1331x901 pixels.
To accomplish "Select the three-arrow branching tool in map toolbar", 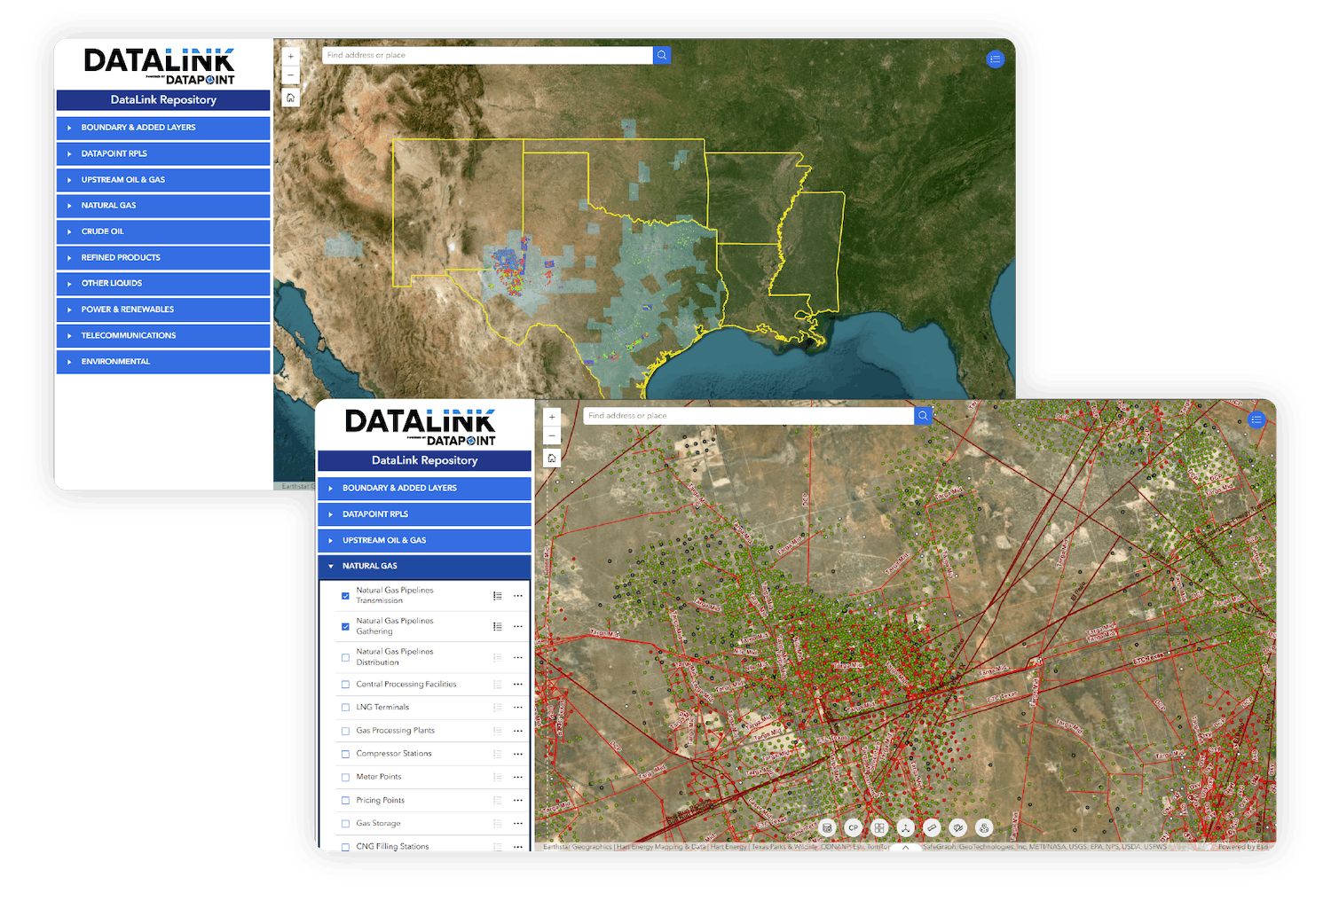I will pos(905,827).
